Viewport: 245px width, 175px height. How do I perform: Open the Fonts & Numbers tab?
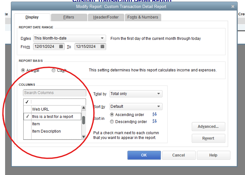coord(143,17)
